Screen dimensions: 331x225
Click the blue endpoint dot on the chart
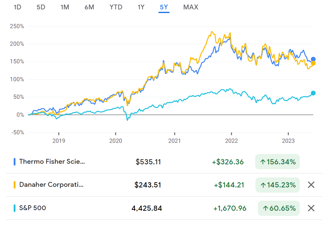tap(313, 59)
